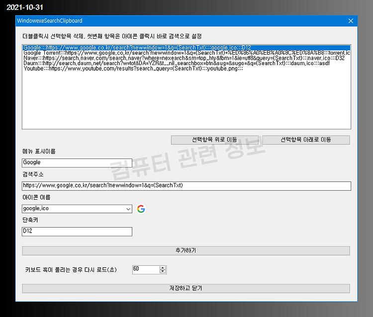Viewport: 373px width, 317px height.
Task: Click the 저장하고 닫기 button
Action: tap(186, 288)
